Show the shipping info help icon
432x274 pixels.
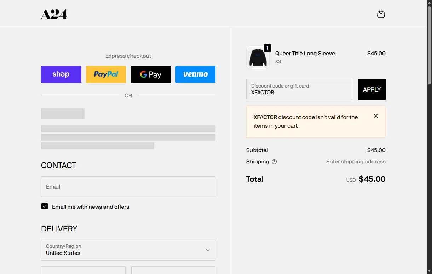[274, 162]
